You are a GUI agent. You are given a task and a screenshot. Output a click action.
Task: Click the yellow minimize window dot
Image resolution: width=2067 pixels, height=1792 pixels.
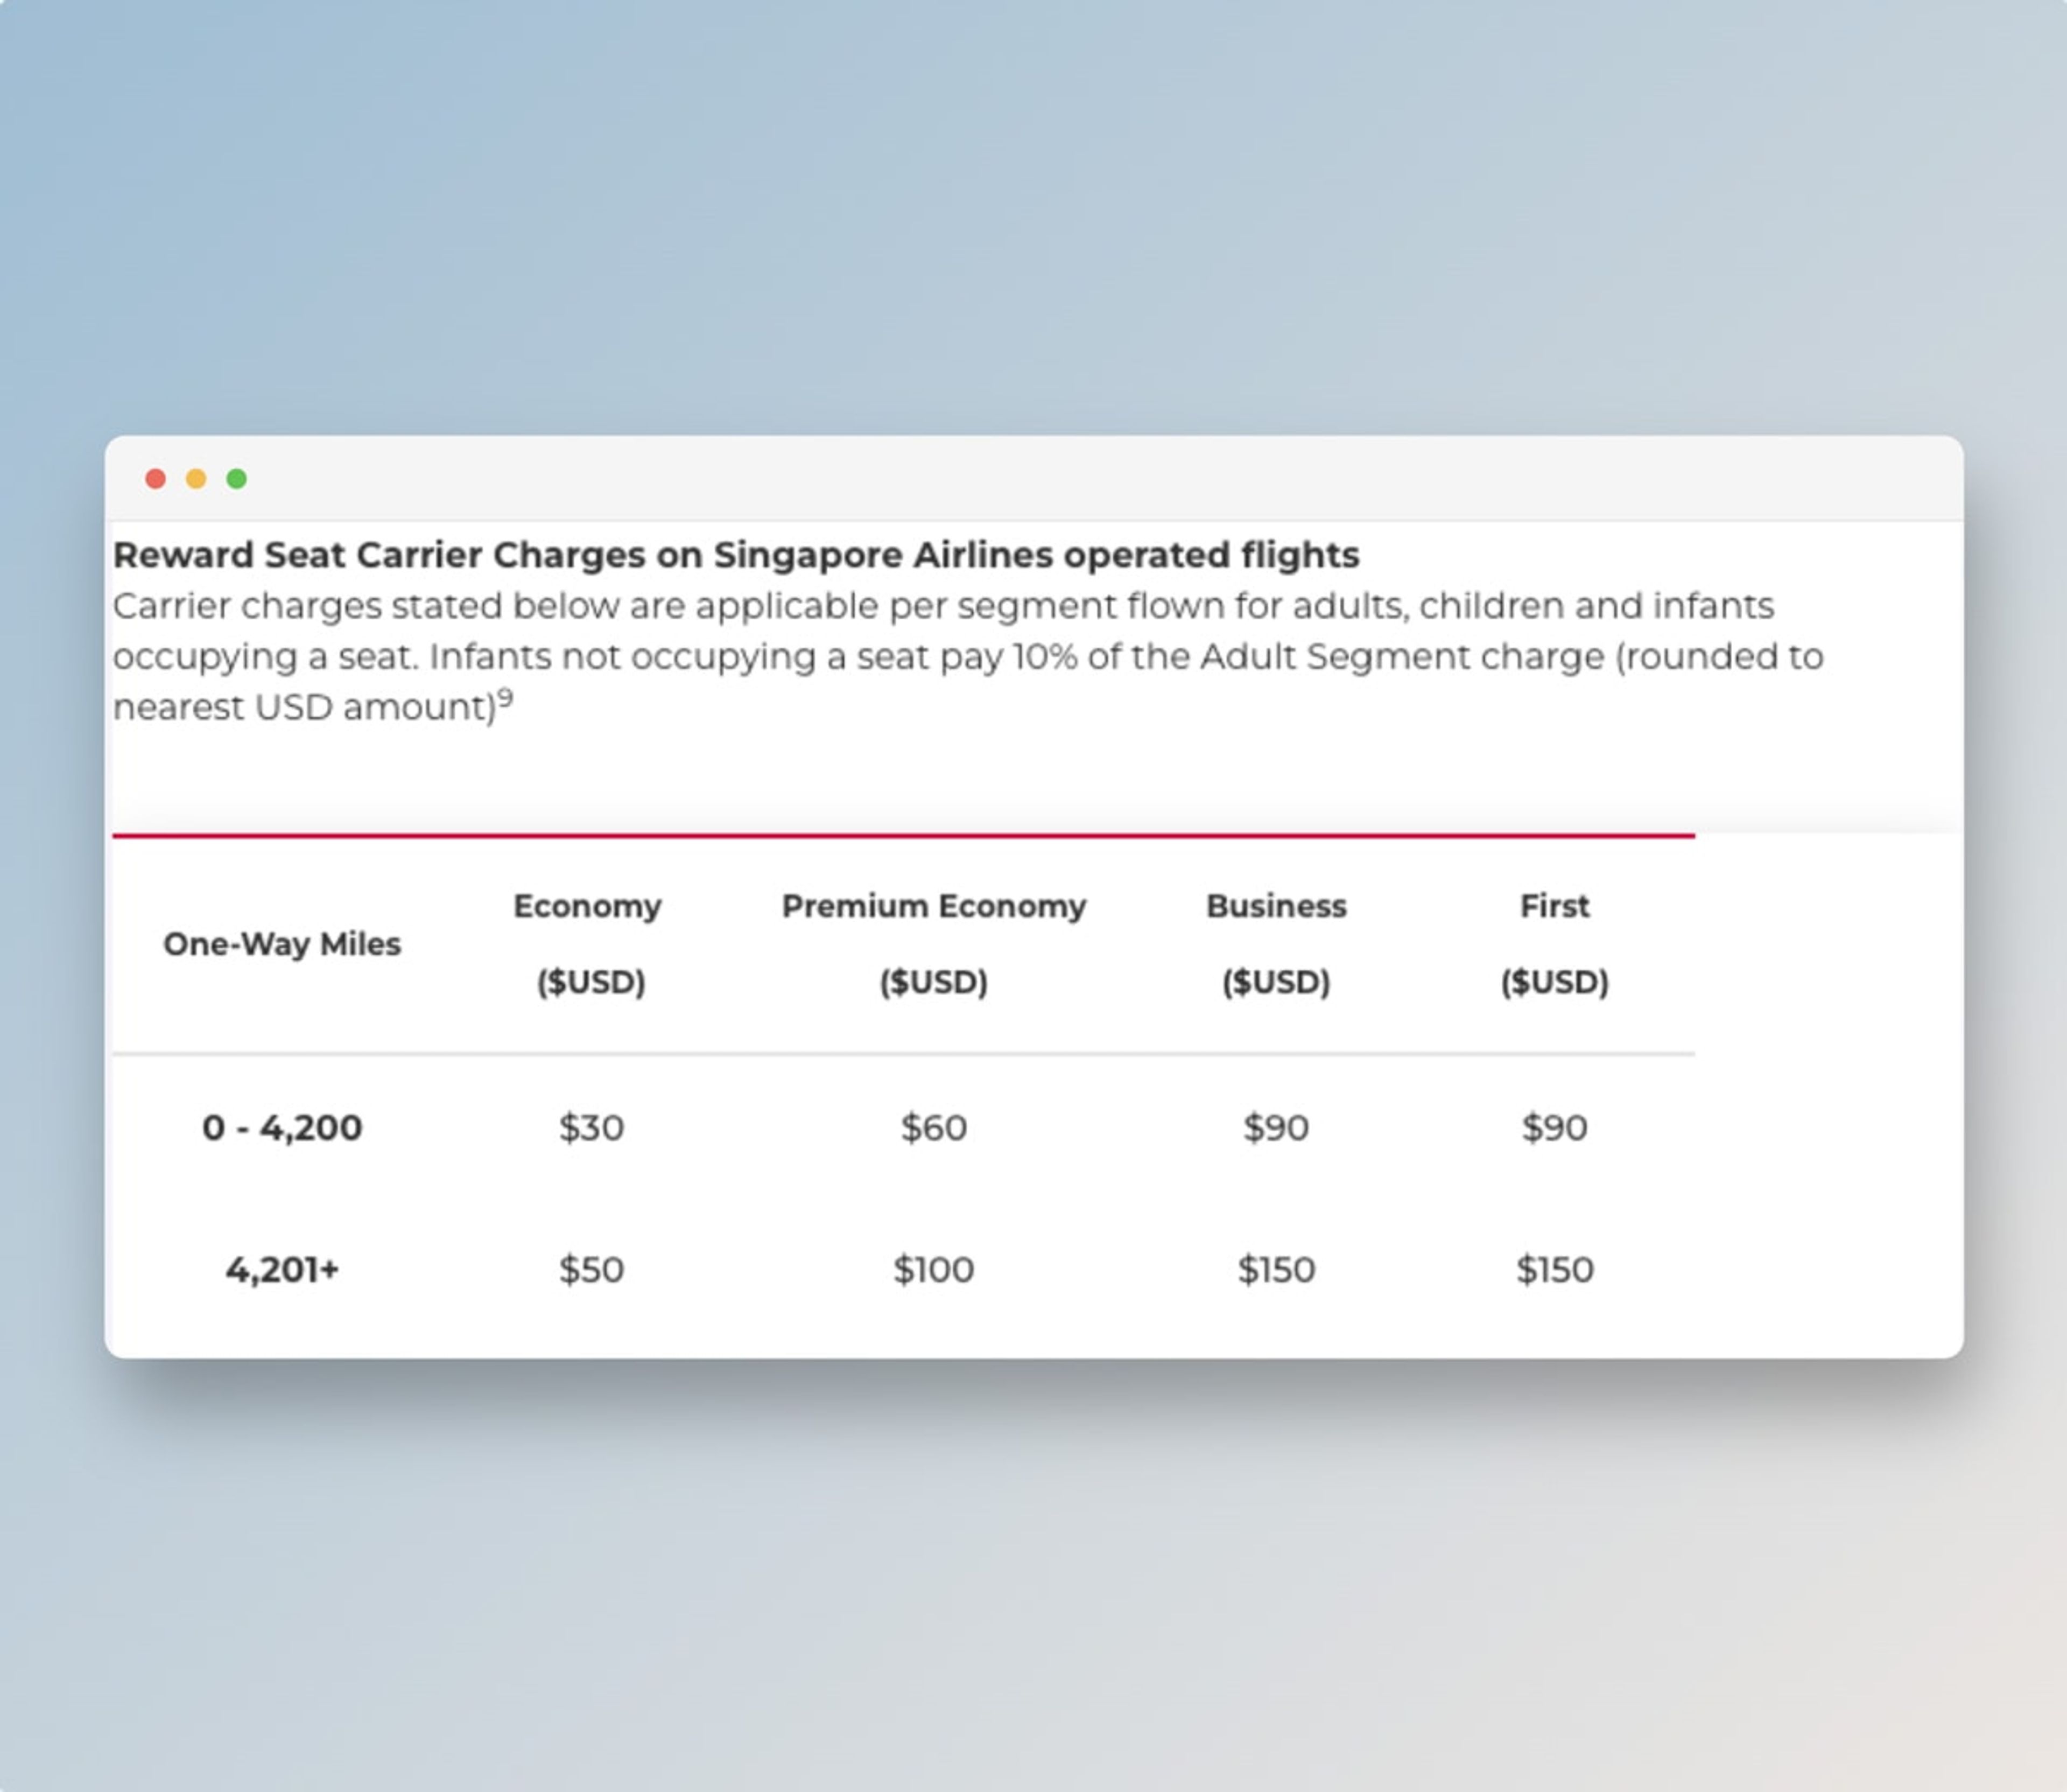coord(196,479)
